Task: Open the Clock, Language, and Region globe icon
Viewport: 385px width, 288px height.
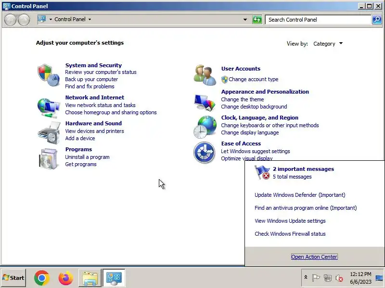Action: pyautogui.click(x=205, y=127)
